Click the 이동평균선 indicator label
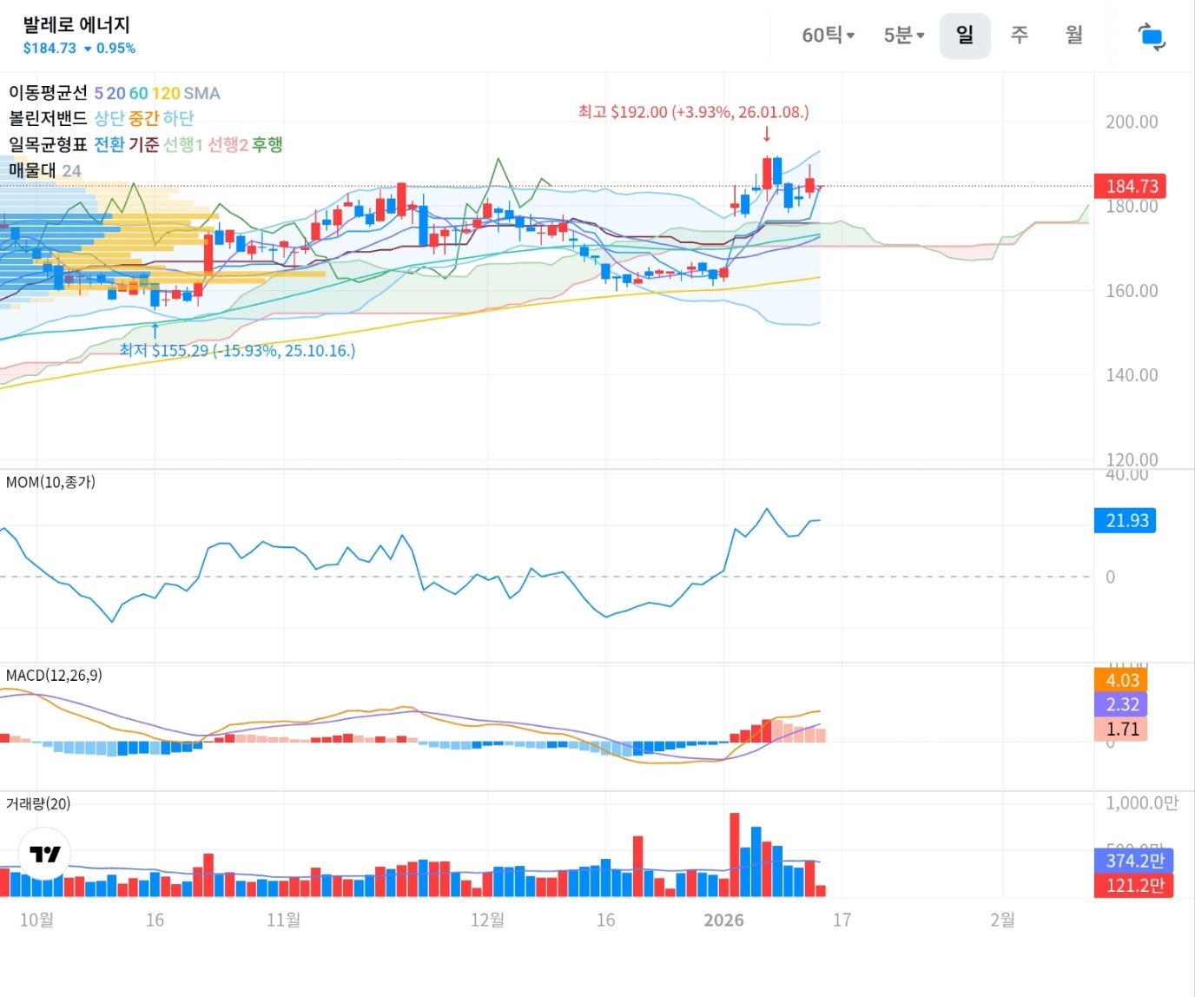Viewport: 1195px width, 997px height. pos(48,93)
